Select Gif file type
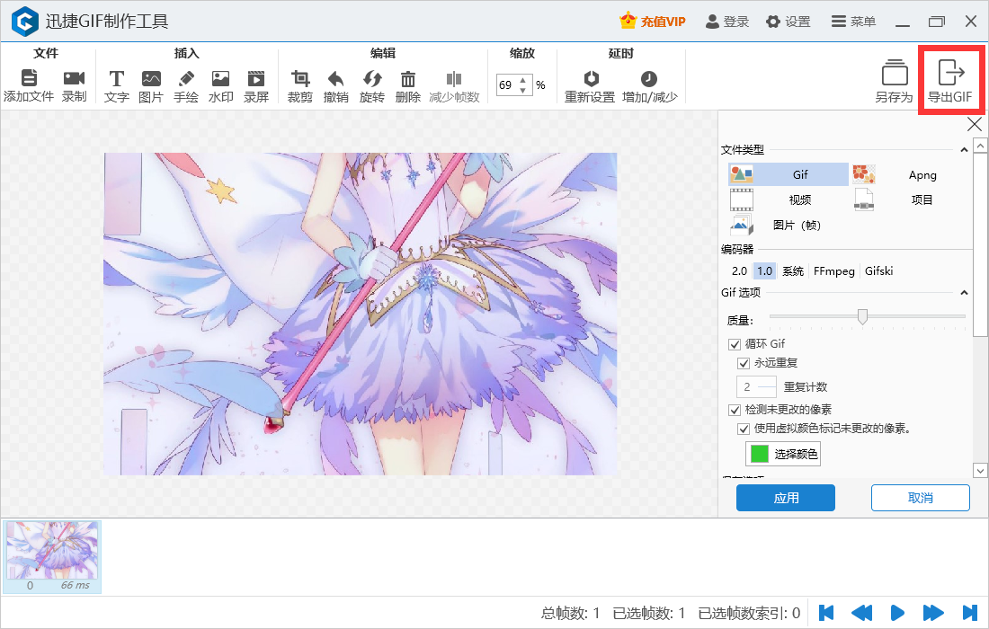Viewport: 989px width, 629px height. [789, 174]
